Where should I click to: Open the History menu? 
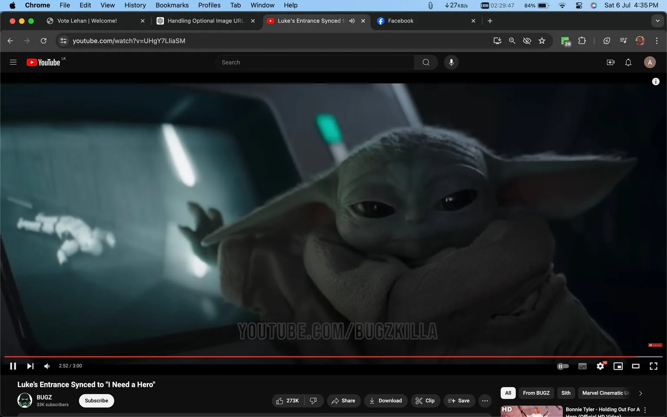click(x=135, y=5)
